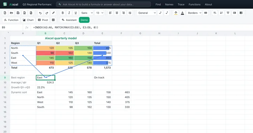Toggle underline formatting
Screen dimensions: 253x133
click(x=76, y=13)
